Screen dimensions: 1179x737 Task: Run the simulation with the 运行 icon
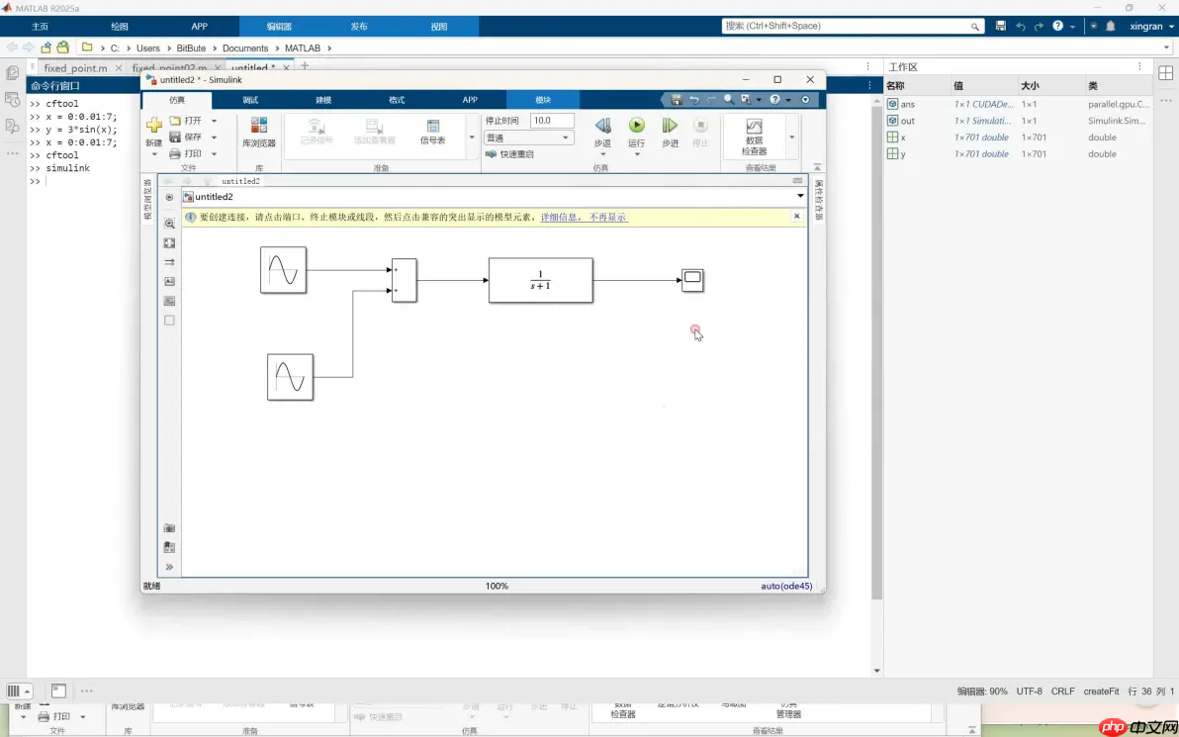[636, 124]
